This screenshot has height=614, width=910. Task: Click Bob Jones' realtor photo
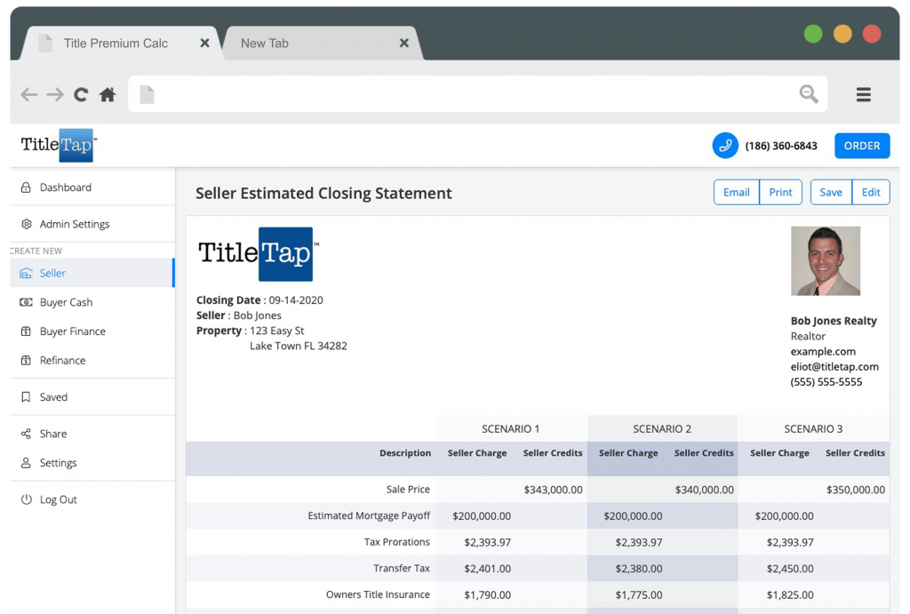825,260
